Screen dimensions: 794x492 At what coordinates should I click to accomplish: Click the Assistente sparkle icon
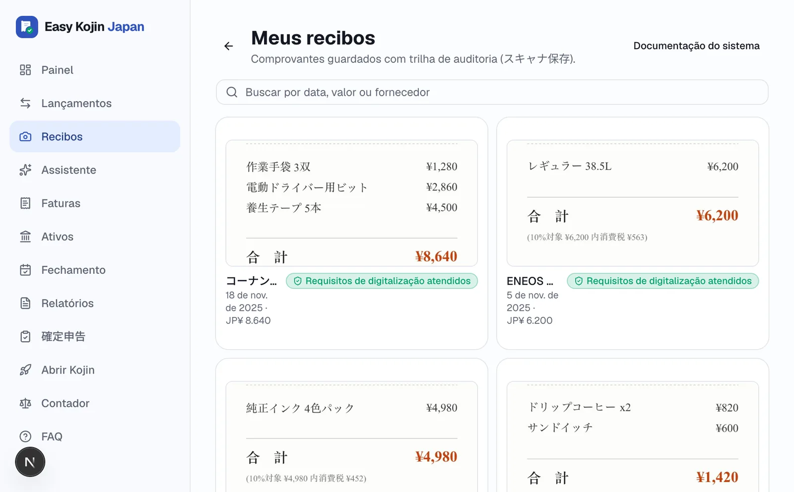pyautogui.click(x=25, y=170)
